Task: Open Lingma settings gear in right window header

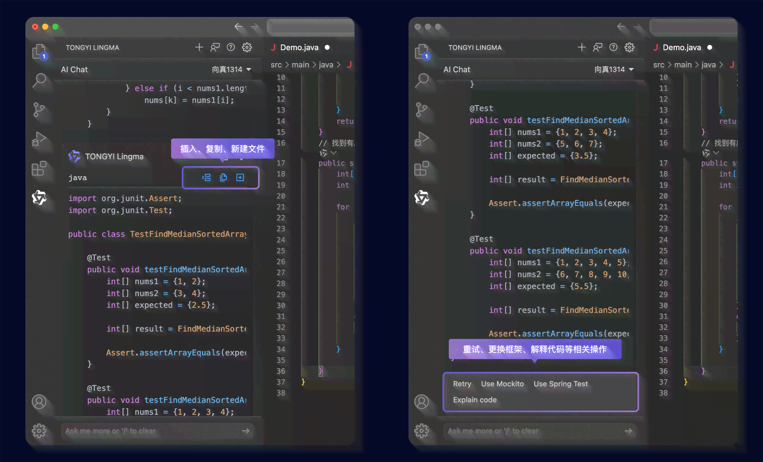Action: coord(629,47)
